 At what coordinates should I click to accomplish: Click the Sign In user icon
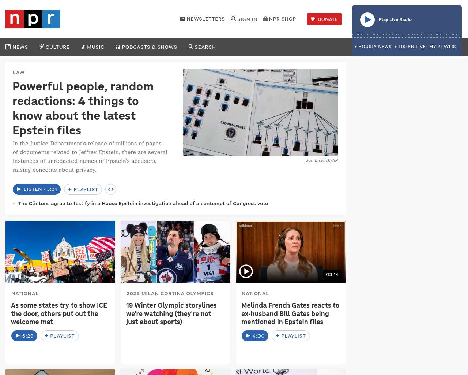233,19
